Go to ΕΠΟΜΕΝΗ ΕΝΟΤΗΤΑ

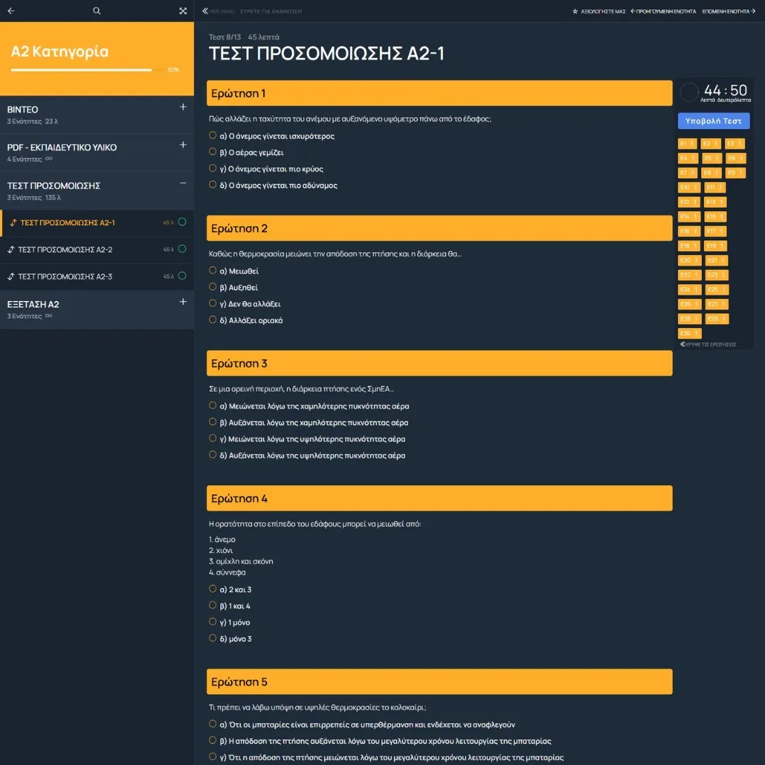[x=725, y=11]
